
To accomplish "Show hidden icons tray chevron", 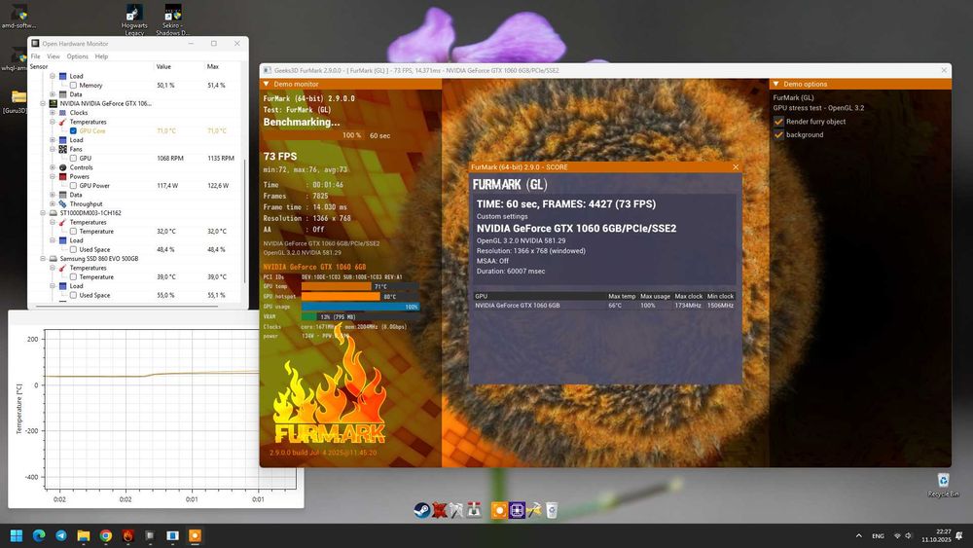I will (859, 535).
